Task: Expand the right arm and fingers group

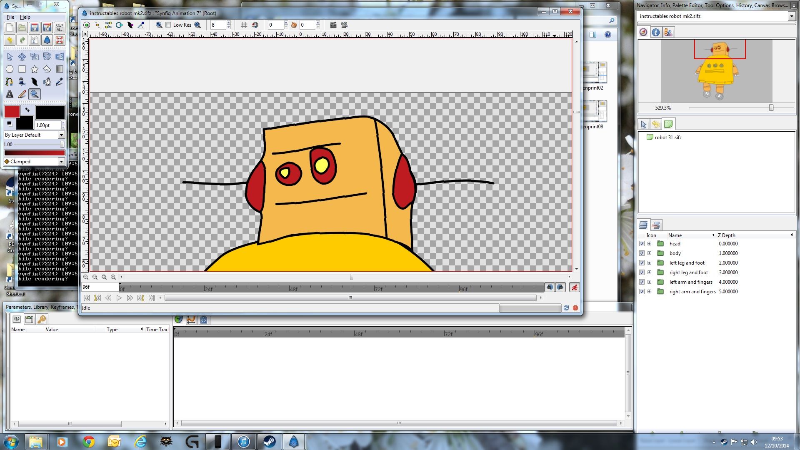Action: point(649,291)
